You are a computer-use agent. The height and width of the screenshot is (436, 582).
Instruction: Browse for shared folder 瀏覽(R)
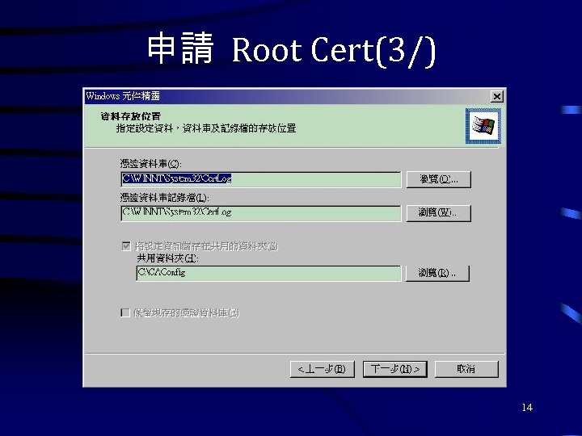tap(437, 273)
